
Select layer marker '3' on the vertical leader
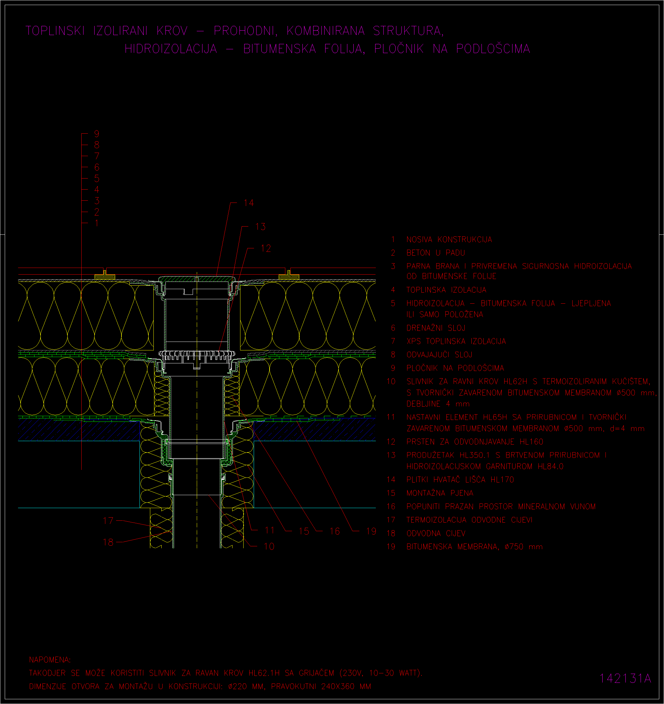coord(97,201)
